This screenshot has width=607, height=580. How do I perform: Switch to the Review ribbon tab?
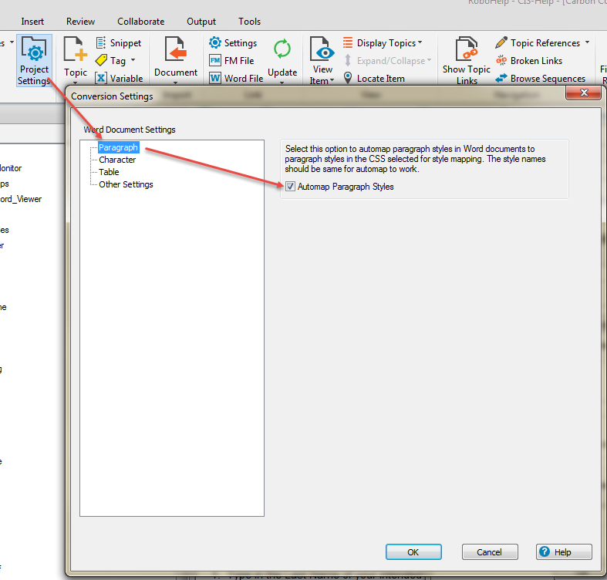80,22
